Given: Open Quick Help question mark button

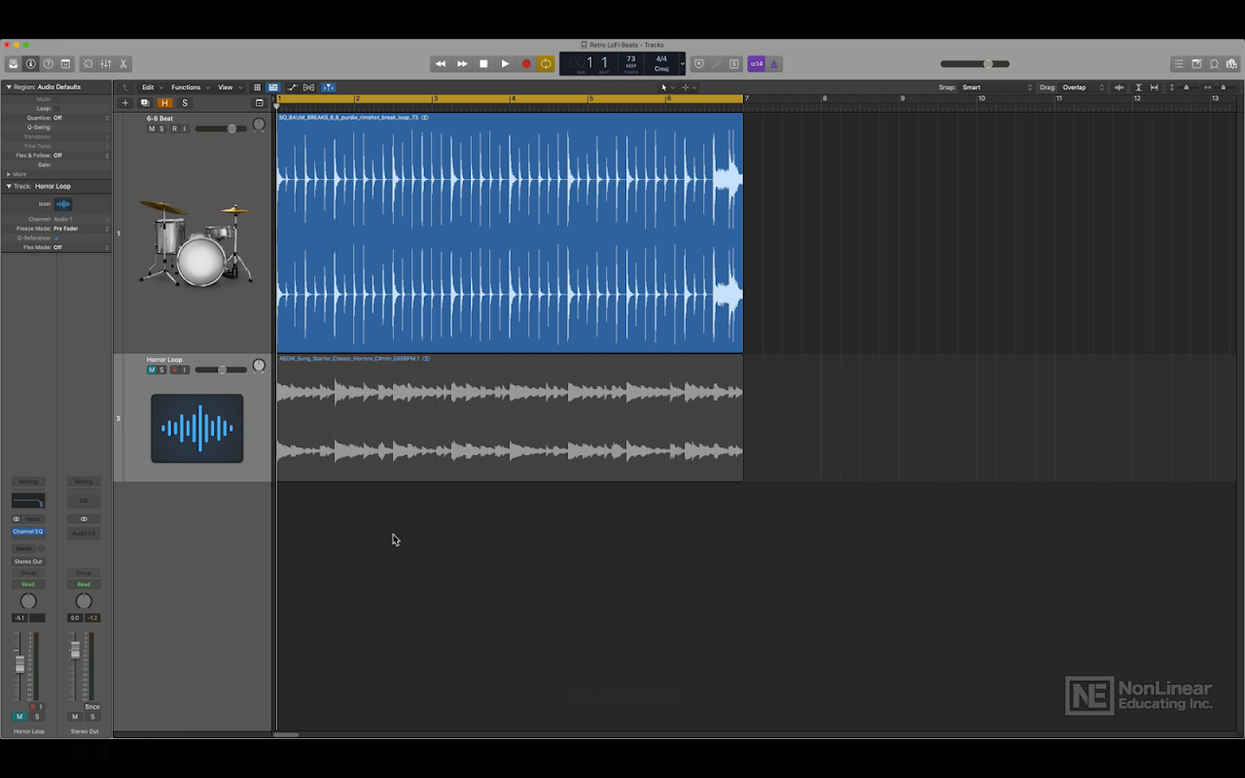Looking at the screenshot, I should 49,64.
